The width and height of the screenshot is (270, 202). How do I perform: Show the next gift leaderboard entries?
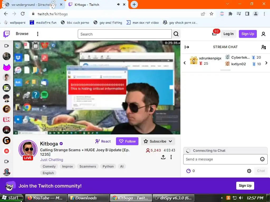[266, 63]
